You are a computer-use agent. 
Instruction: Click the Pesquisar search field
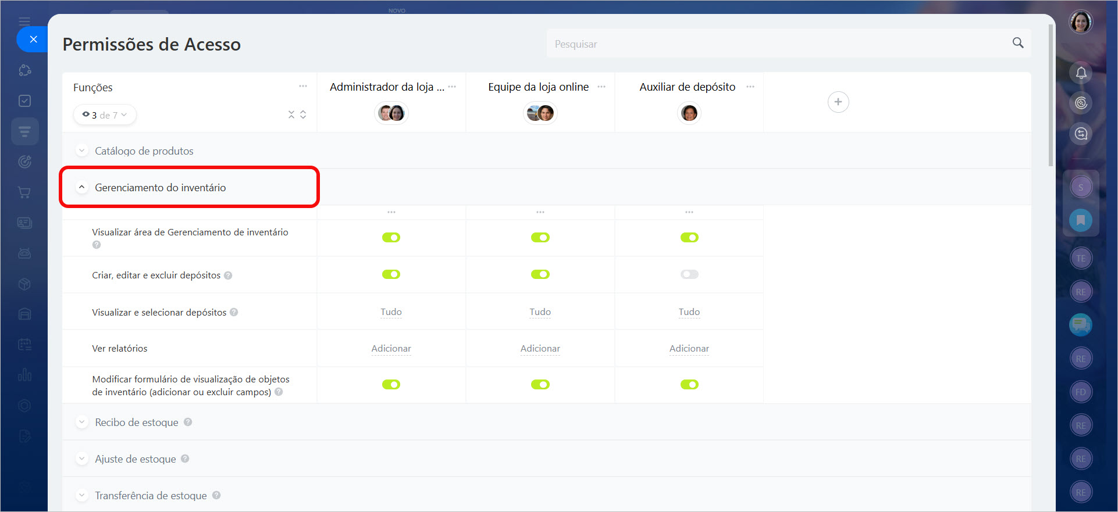789,44
